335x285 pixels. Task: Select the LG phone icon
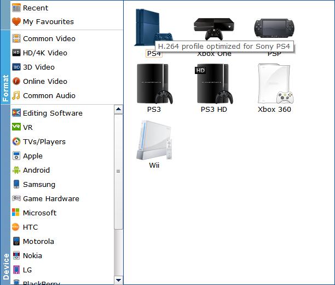point(16,270)
